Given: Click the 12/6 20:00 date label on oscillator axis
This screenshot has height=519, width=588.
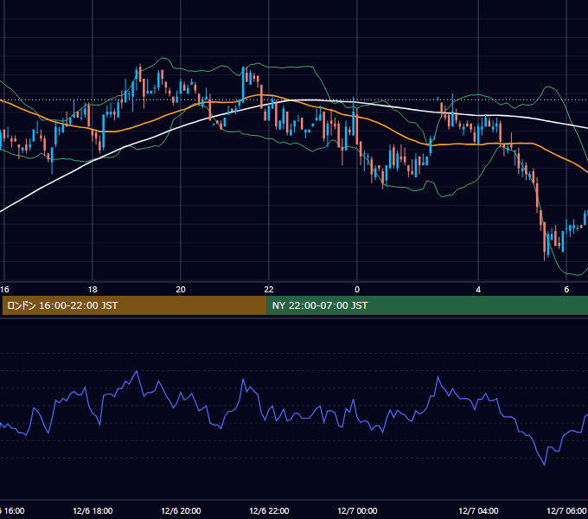Looking at the screenshot, I should [181, 510].
